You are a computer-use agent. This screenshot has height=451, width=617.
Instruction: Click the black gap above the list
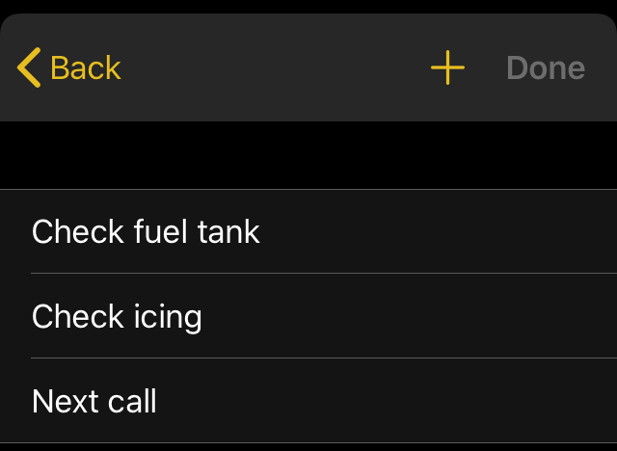click(x=308, y=155)
